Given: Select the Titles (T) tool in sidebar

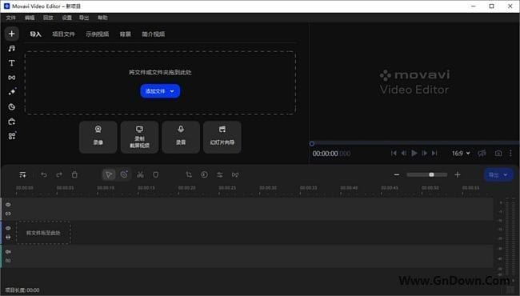Looking at the screenshot, I should [12, 63].
